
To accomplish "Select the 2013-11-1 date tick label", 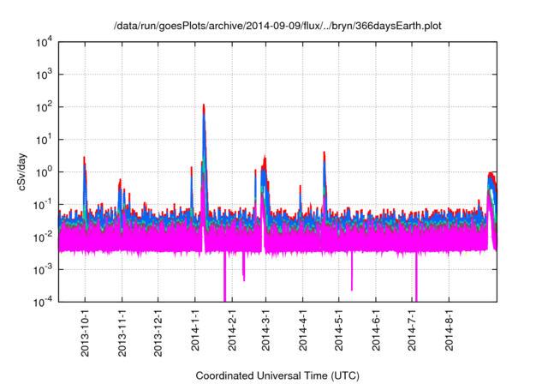I will [121, 331].
